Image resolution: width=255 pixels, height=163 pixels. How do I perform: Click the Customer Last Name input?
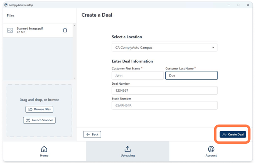191,75
